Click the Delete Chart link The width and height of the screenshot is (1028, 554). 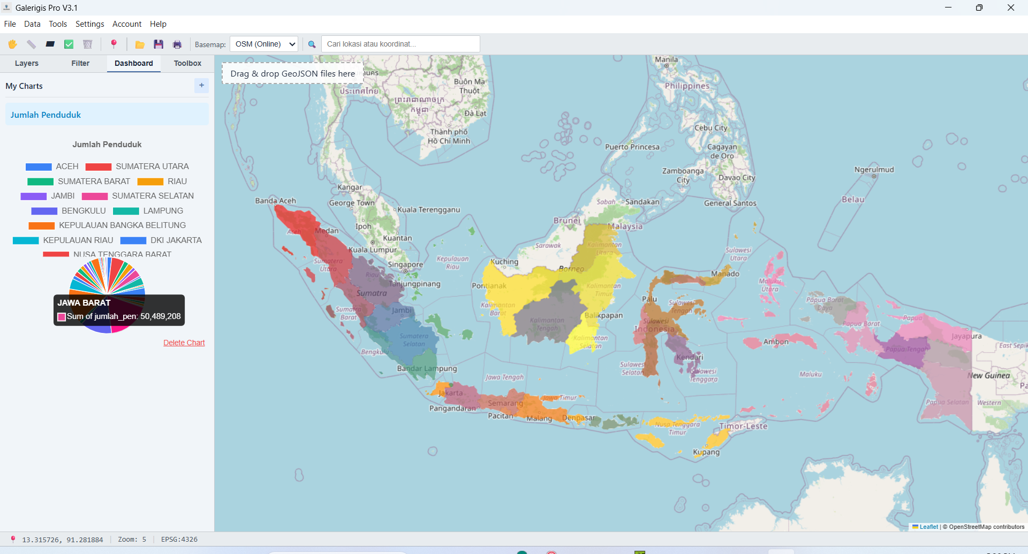[x=184, y=343]
